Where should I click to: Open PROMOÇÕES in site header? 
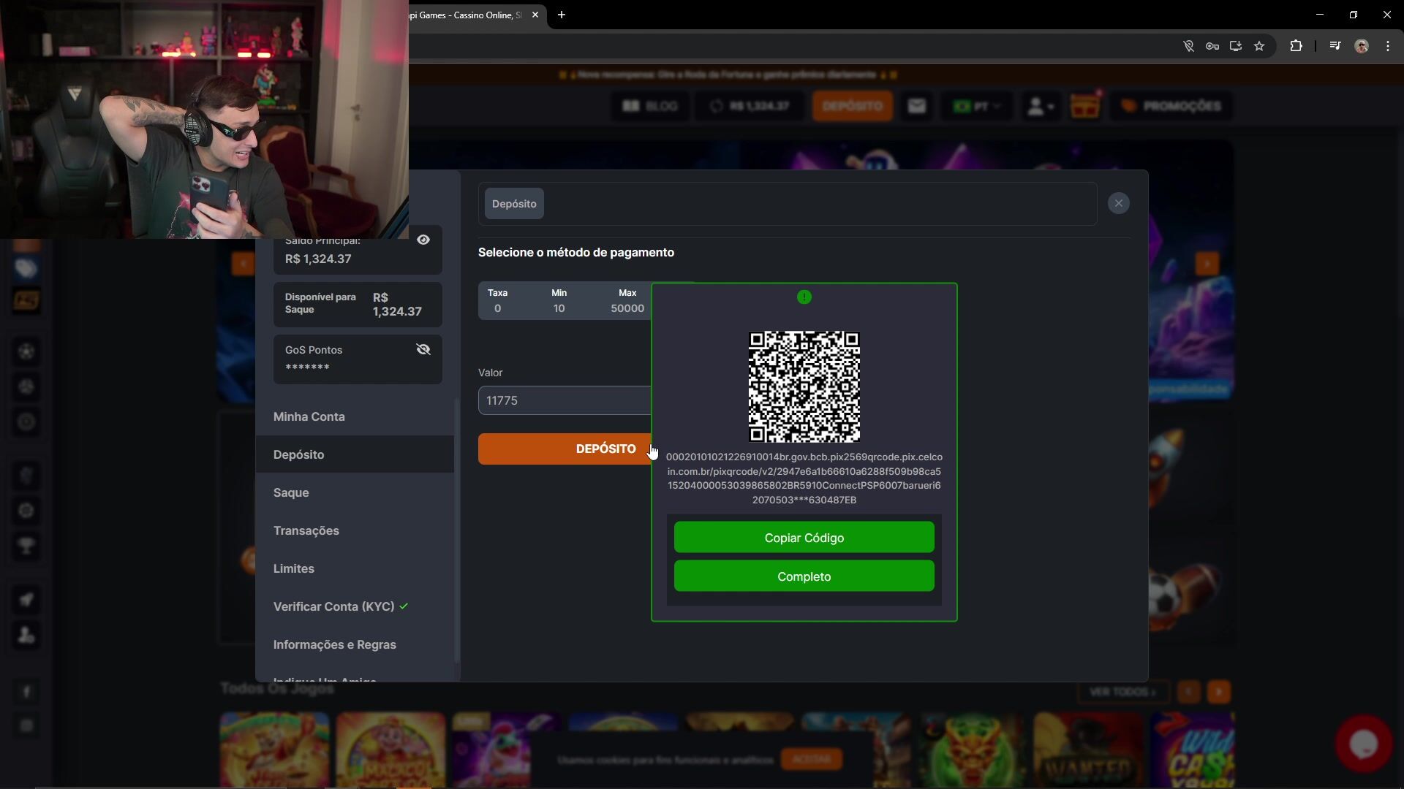pyautogui.click(x=1171, y=106)
